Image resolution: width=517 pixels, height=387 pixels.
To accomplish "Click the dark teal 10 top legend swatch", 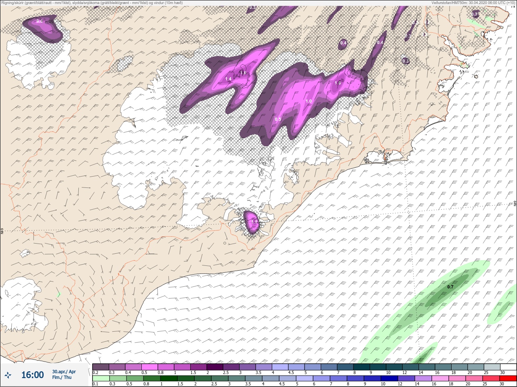I will [394, 367].
